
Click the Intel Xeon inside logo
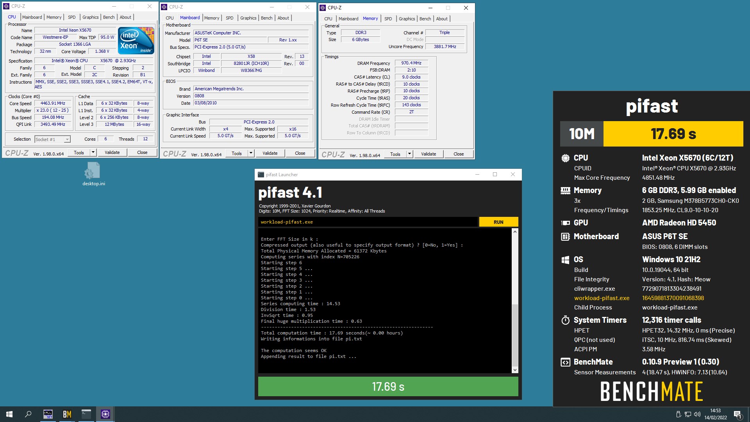point(136,40)
